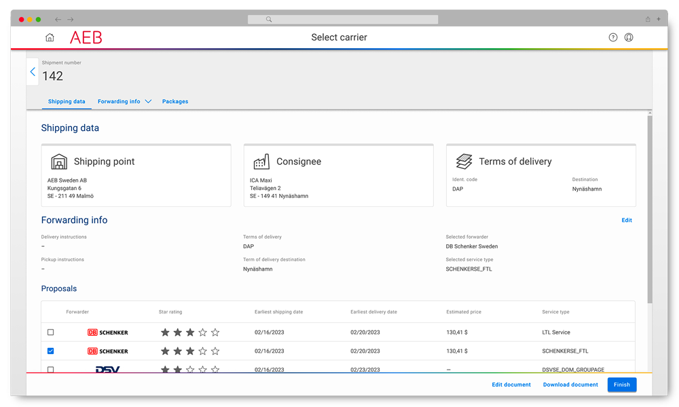679x407 pixels.
Task: Go back with the blue chevron arrow
Action: [33, 72]
